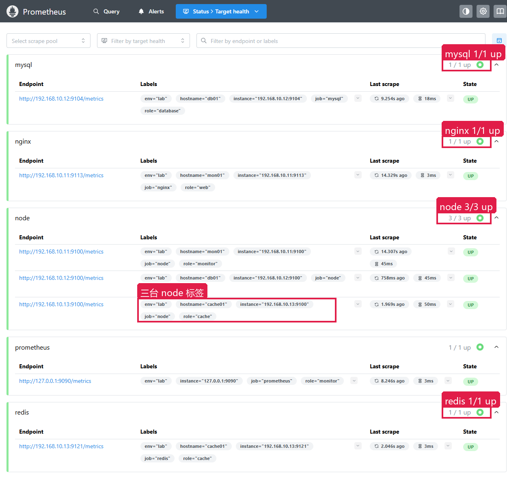Click the job="prometheus" label badge
The width and height of the screenshot is (507, 490).
[272, 381]
